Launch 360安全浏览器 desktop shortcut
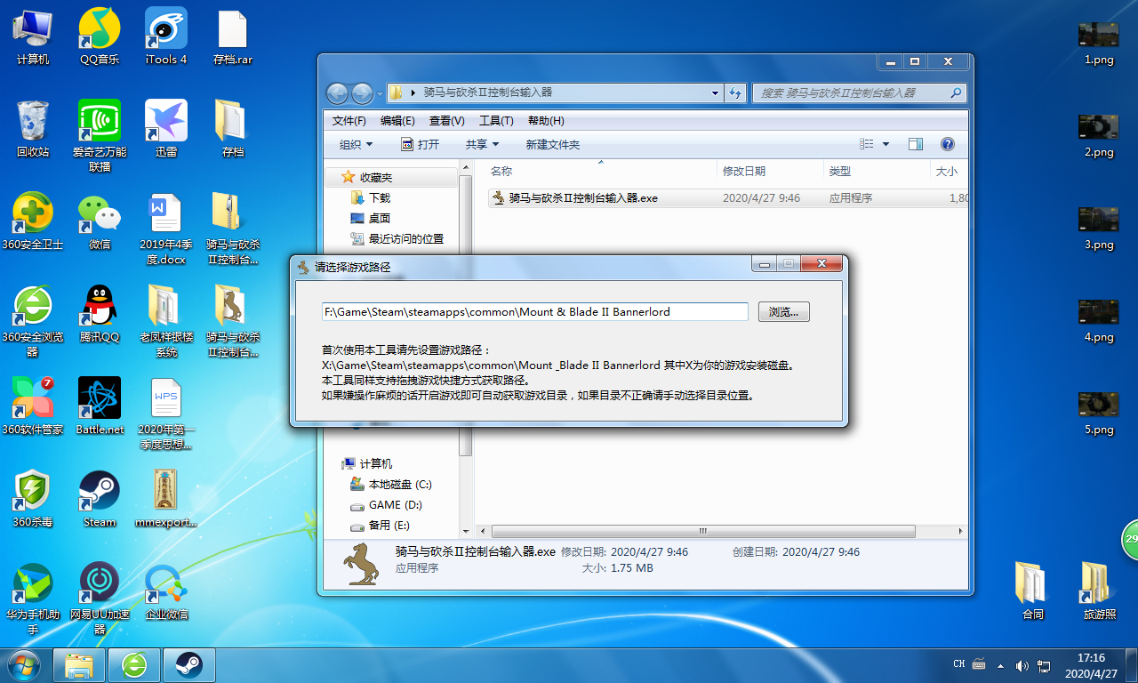The height and width of the screenshot is (683, 1138). click(33, 320)
